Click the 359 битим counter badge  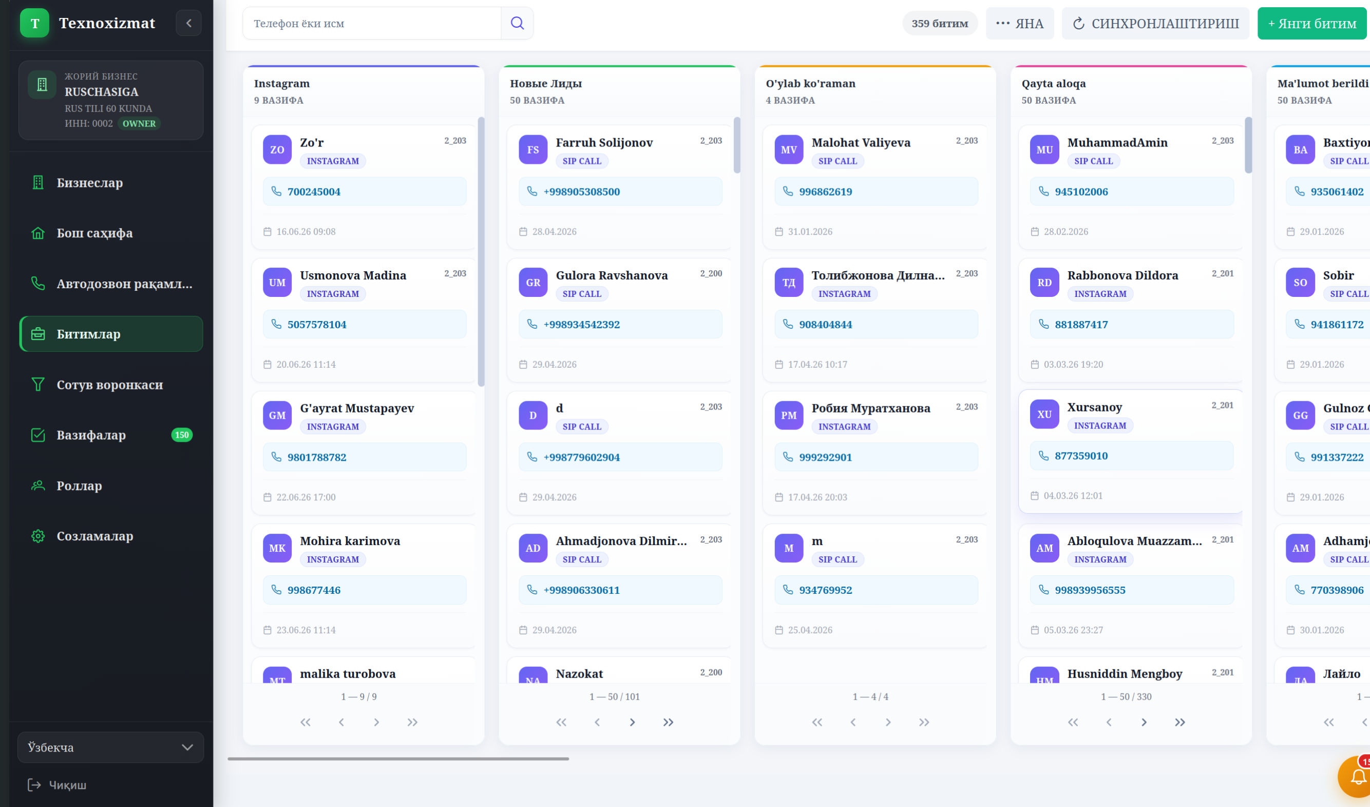[940, 24]
